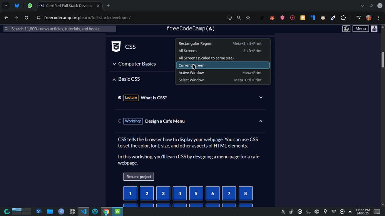Open the red play-circle extension
This screenshot has height=216, width=385.
tap(293, 18)
